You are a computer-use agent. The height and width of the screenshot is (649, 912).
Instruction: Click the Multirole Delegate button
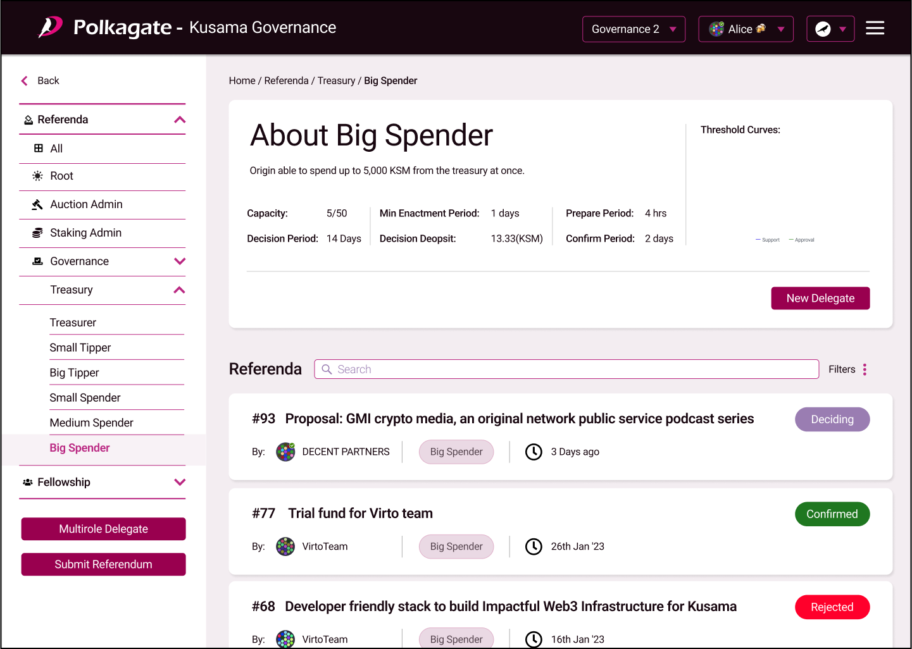tap(103, 529)
